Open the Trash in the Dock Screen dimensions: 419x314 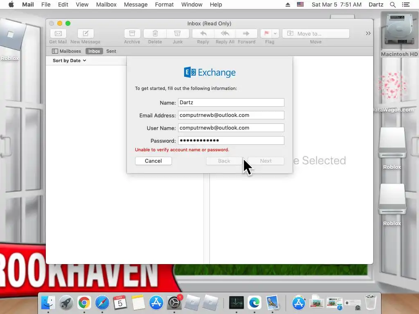point(371,302)
